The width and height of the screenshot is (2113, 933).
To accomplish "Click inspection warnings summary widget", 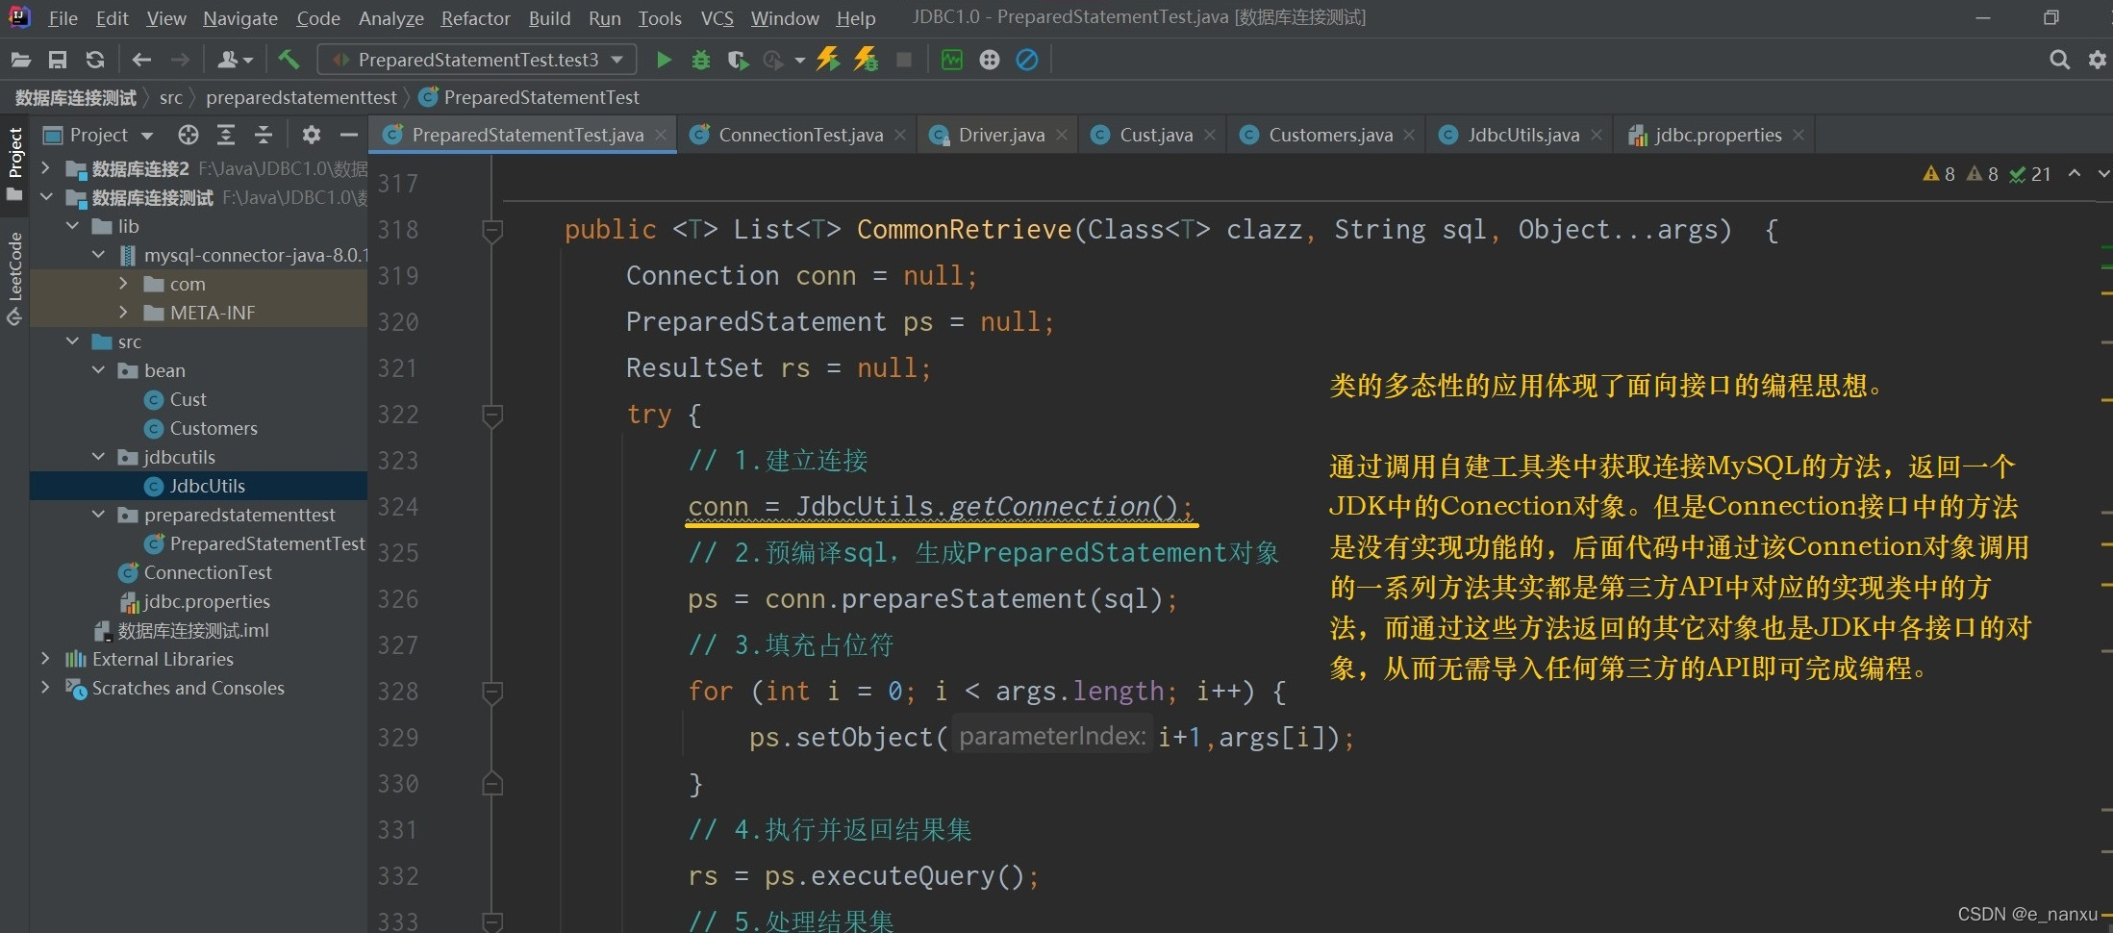I will [1986, 173].
